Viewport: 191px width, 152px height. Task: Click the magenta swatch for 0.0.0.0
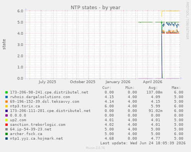7,115
